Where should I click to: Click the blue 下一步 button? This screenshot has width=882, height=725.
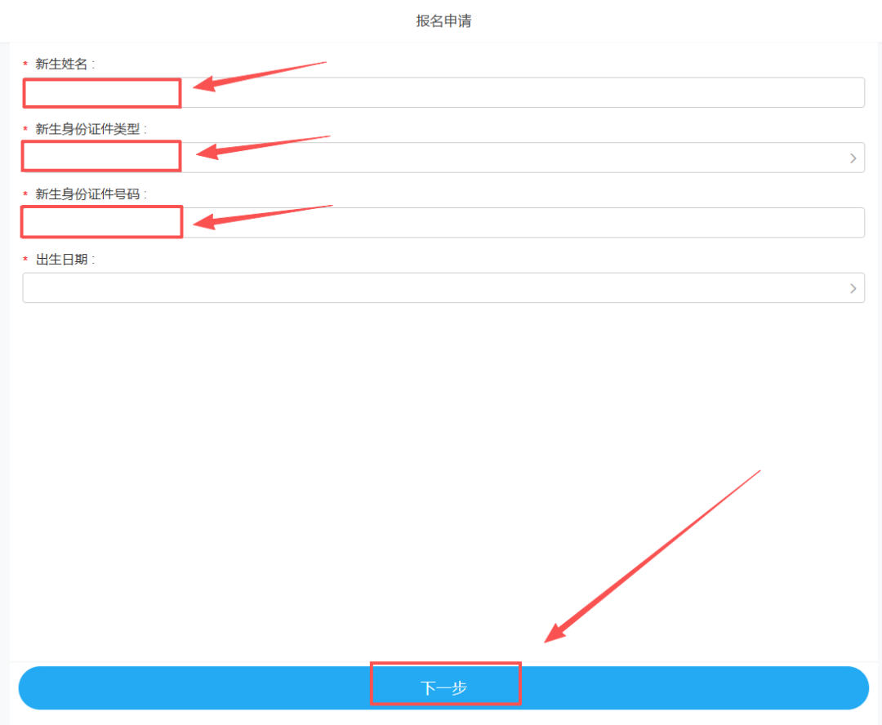click(443, 688)
